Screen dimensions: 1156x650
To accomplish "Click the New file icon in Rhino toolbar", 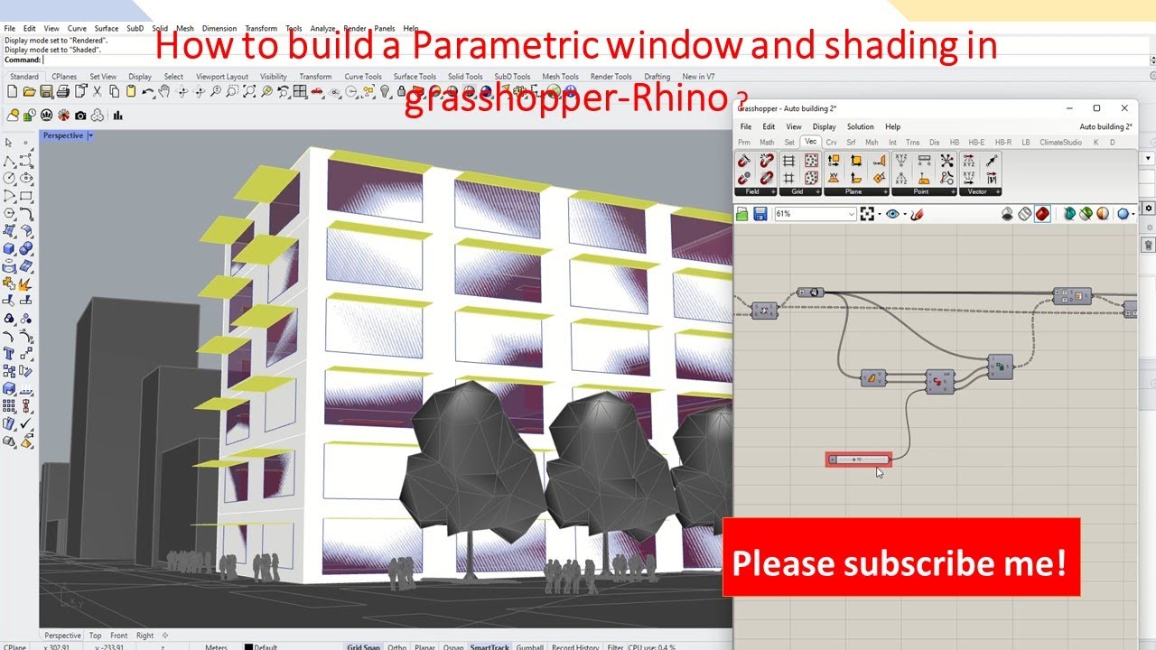I will [13, 91].
